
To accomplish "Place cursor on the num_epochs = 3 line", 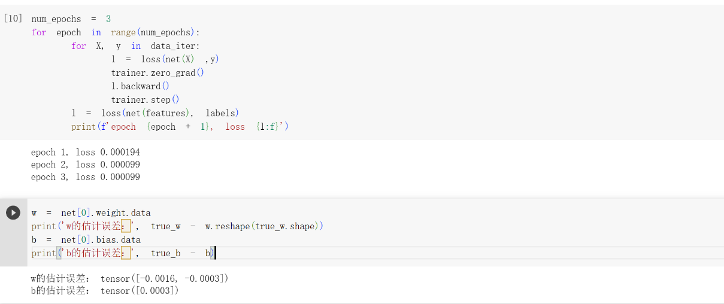I will pos(71,19).
